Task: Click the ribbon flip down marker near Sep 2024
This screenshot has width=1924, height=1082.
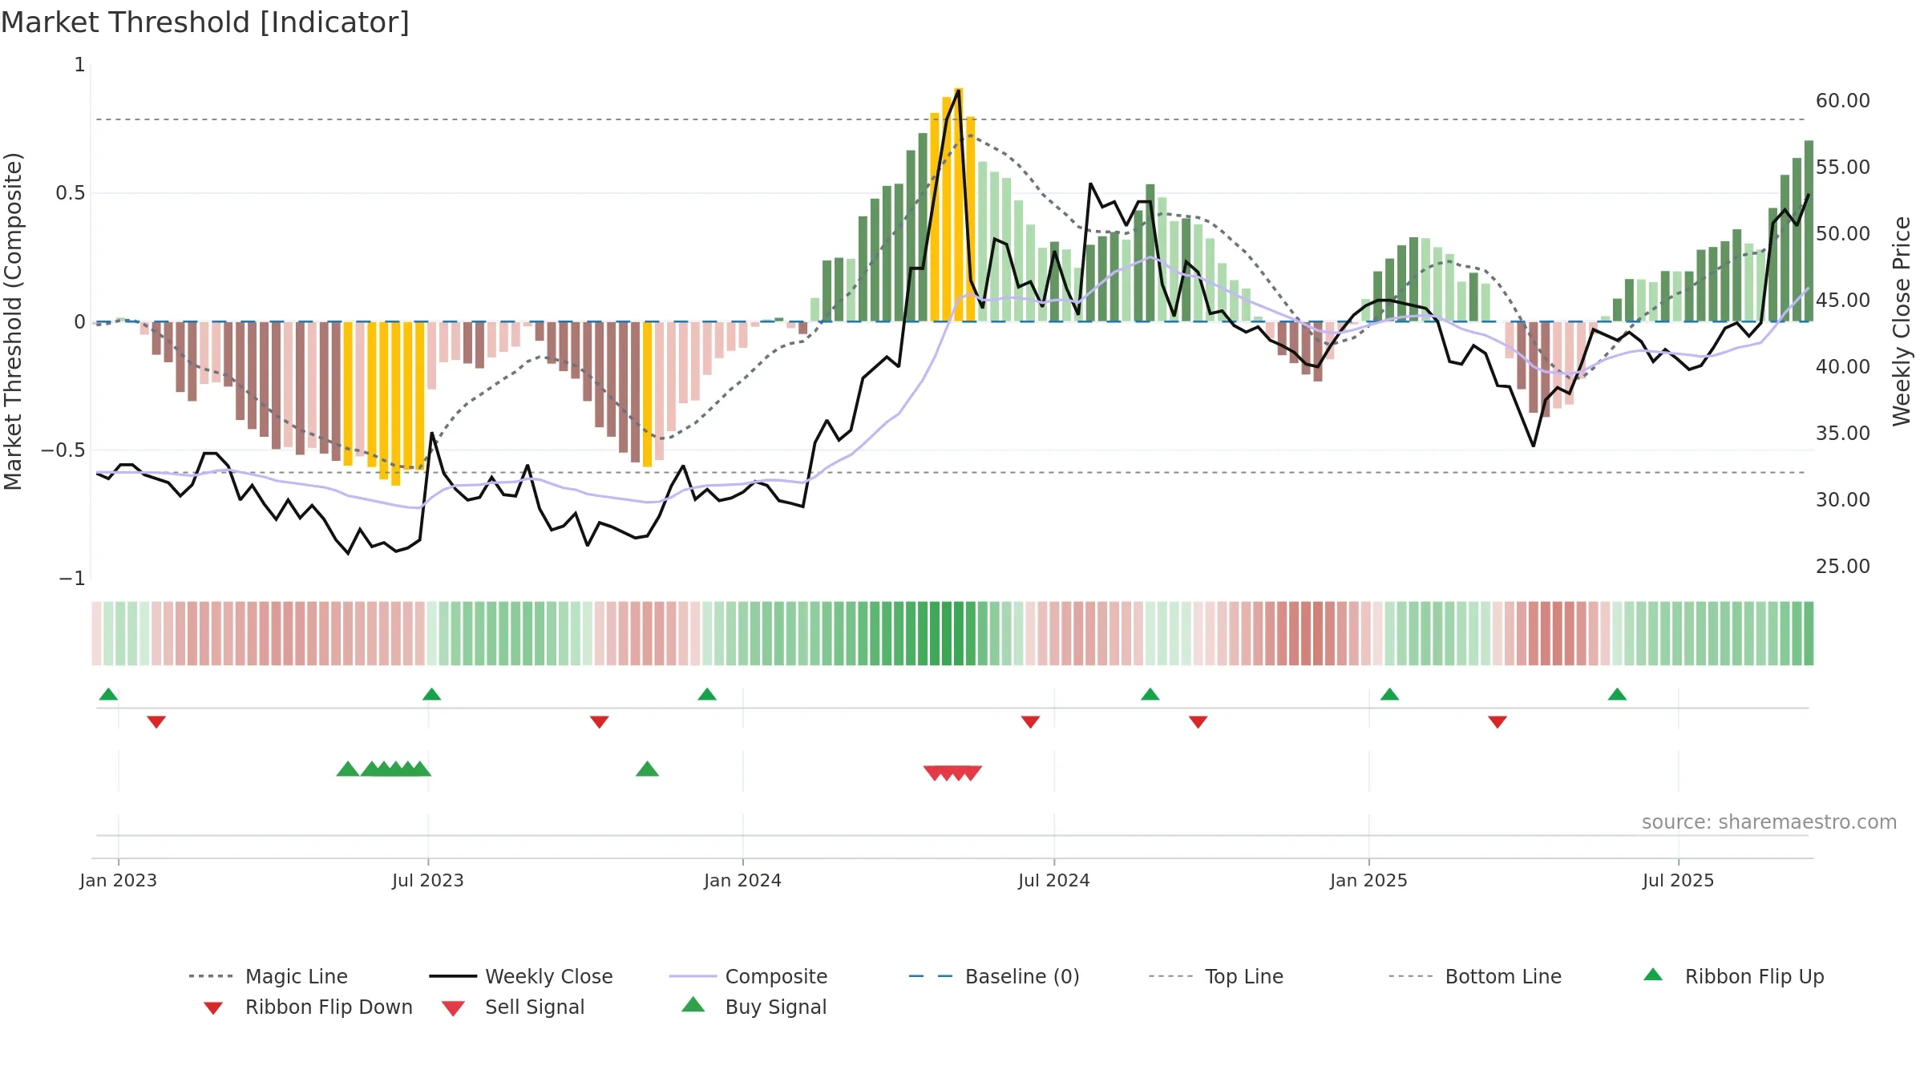Action: [1198, 722]
